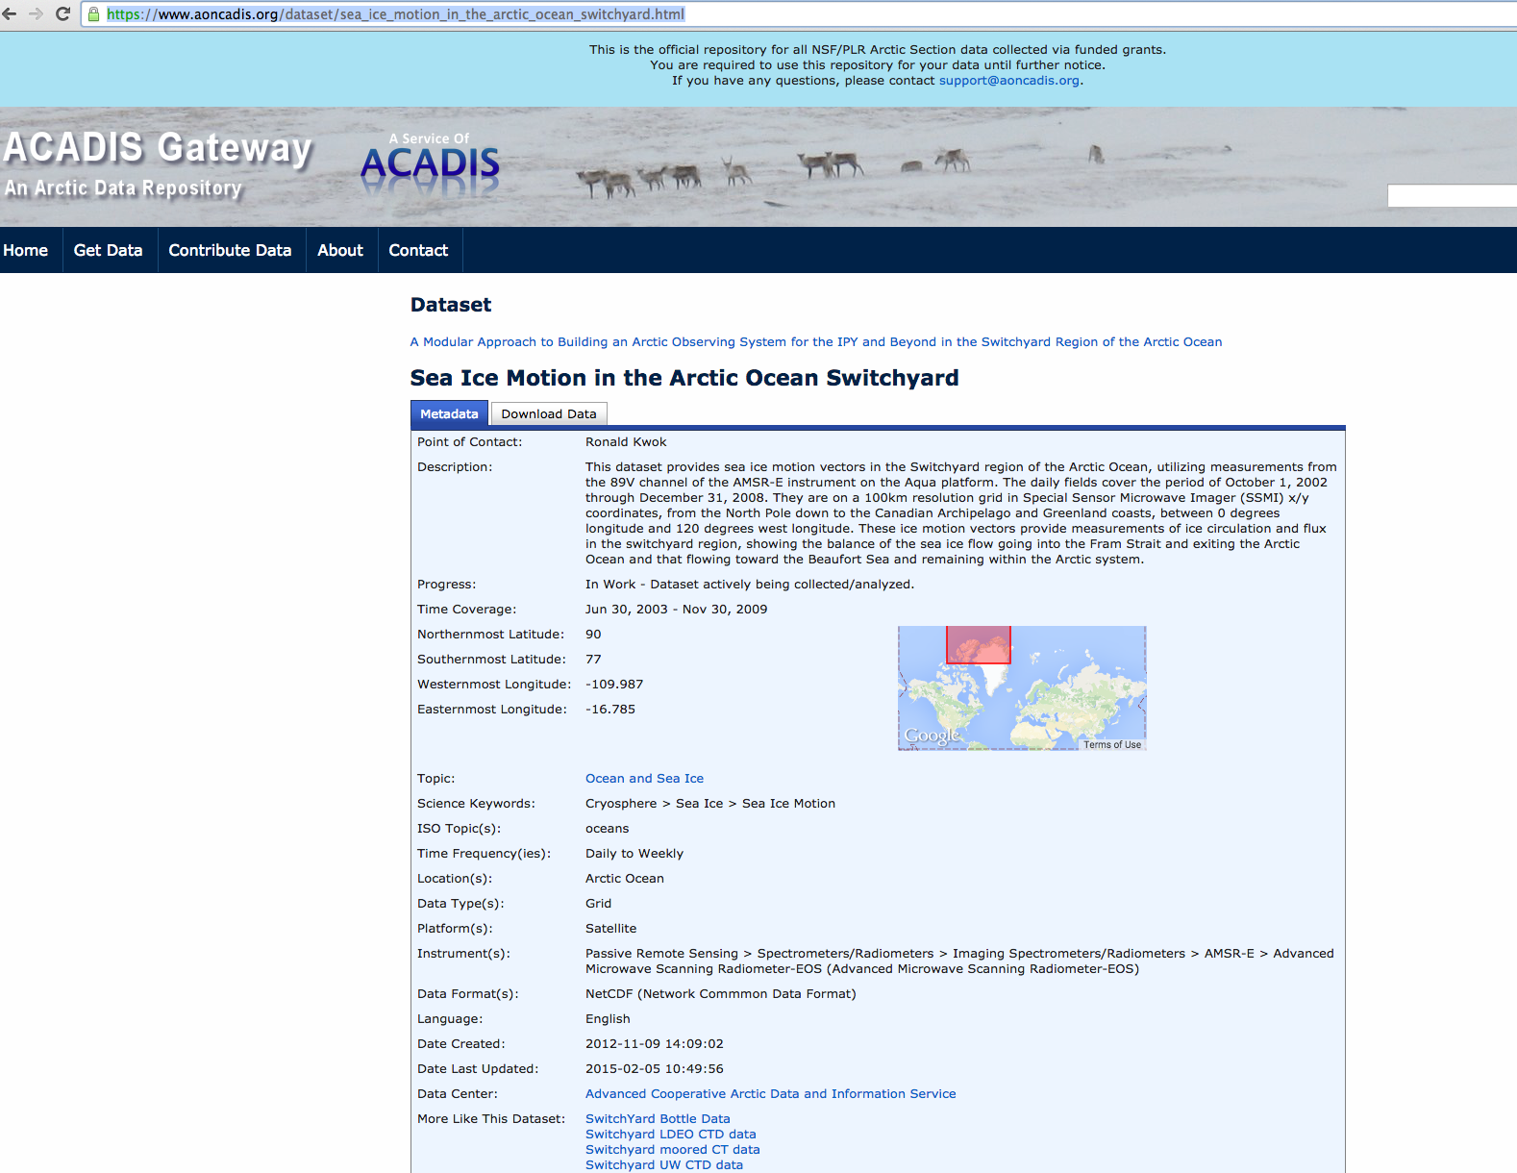Click the ACADIS logo

point(430,162)
